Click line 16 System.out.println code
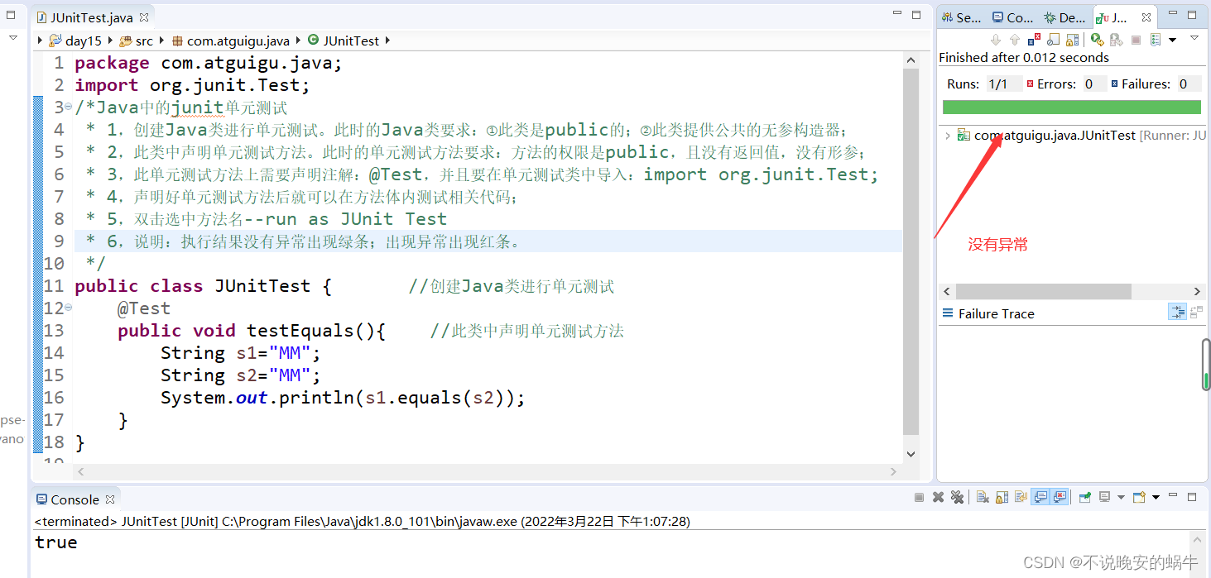 tap(343, 398)
